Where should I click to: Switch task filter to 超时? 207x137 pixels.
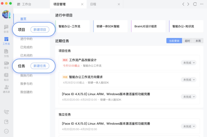(187, 41)
